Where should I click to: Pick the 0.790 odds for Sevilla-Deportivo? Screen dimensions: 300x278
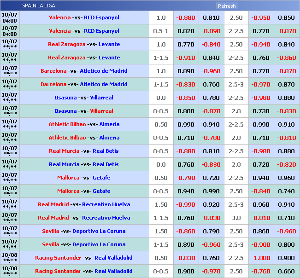pos(211,231)
